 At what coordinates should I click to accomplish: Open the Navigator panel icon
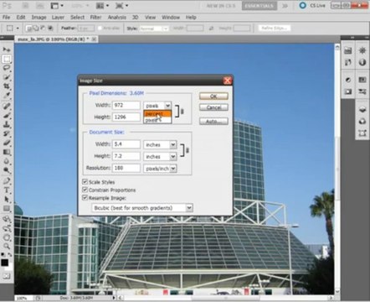tap(362, 50)
